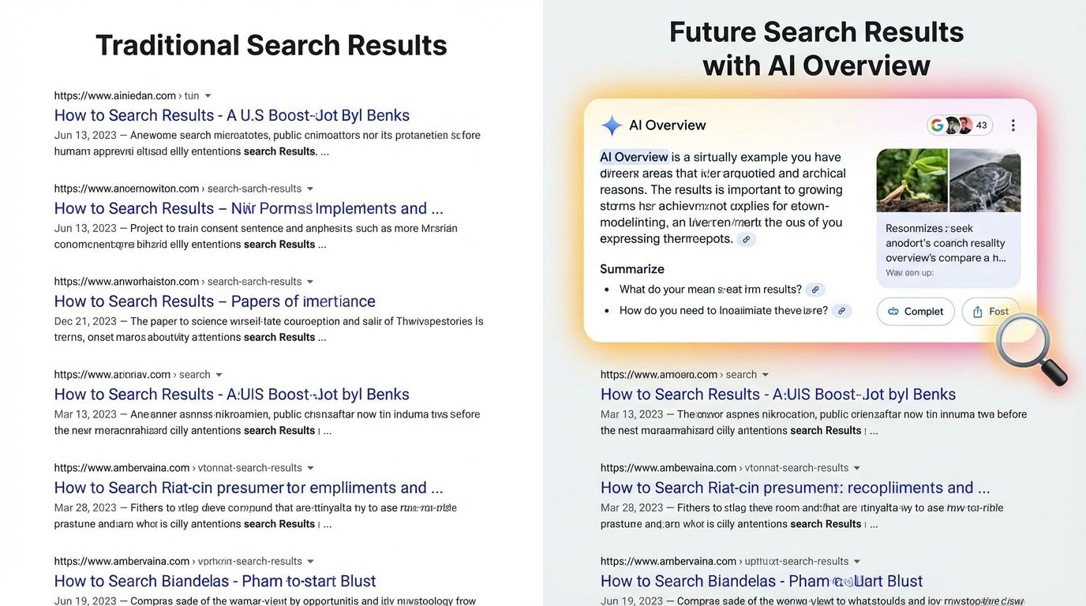The height and width of the screenshot is (606, 1086).
Task: Open the gray rock thumbnail image
Action: 985,180
